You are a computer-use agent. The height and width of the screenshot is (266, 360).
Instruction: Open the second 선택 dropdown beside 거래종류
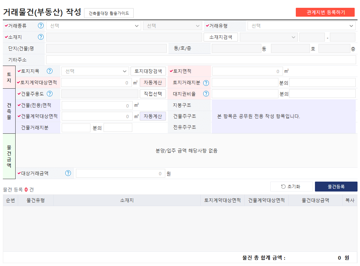[x=172, y=26]
